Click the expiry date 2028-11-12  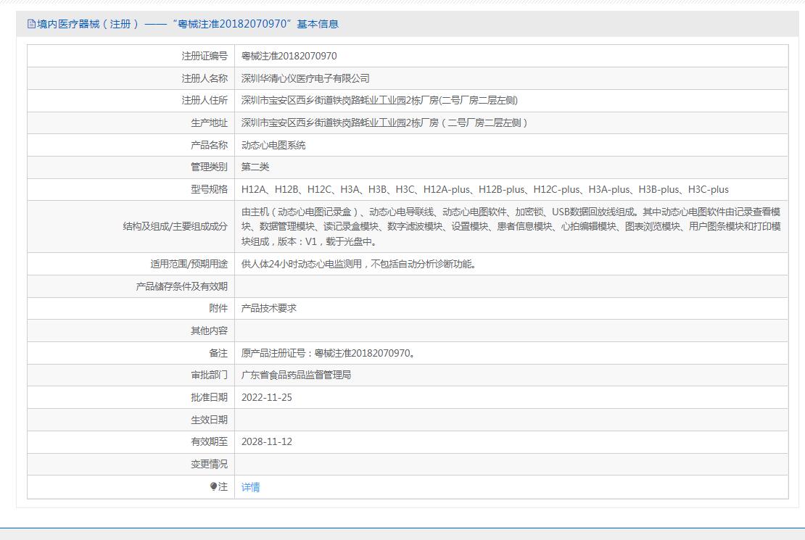[266, 441]
